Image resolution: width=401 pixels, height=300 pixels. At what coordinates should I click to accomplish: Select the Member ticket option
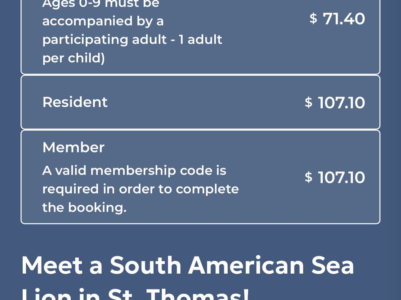click(x=200, y=177)
